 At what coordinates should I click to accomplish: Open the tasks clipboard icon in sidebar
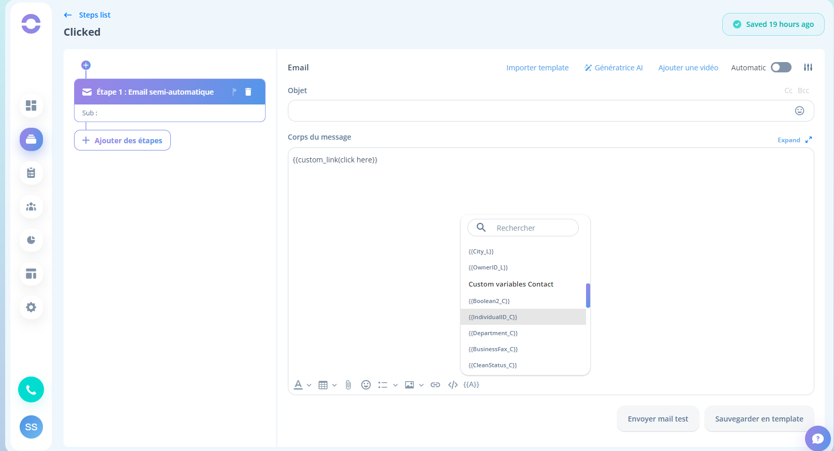31,173
